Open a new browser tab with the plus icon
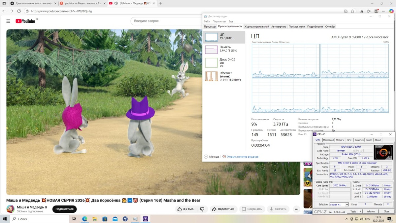The width and height of the screenshot is (396, 223). tap(161, 3)
